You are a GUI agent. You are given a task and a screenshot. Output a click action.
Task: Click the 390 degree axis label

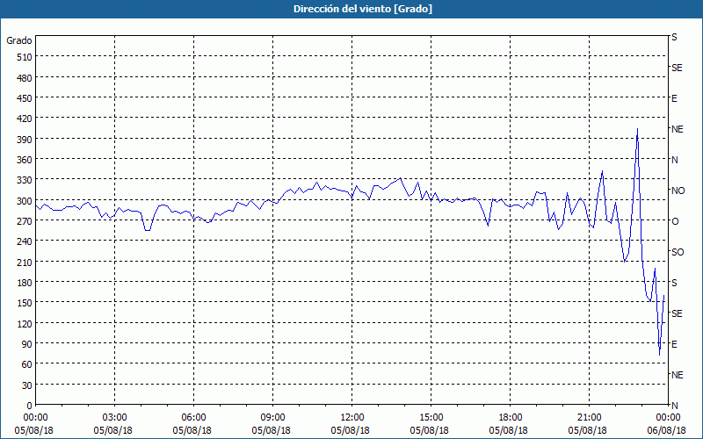click(x=25, y=140)
